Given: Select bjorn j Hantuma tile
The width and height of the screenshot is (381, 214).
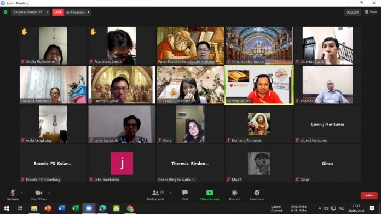Looking at the screenshot, I should [327, 124].
